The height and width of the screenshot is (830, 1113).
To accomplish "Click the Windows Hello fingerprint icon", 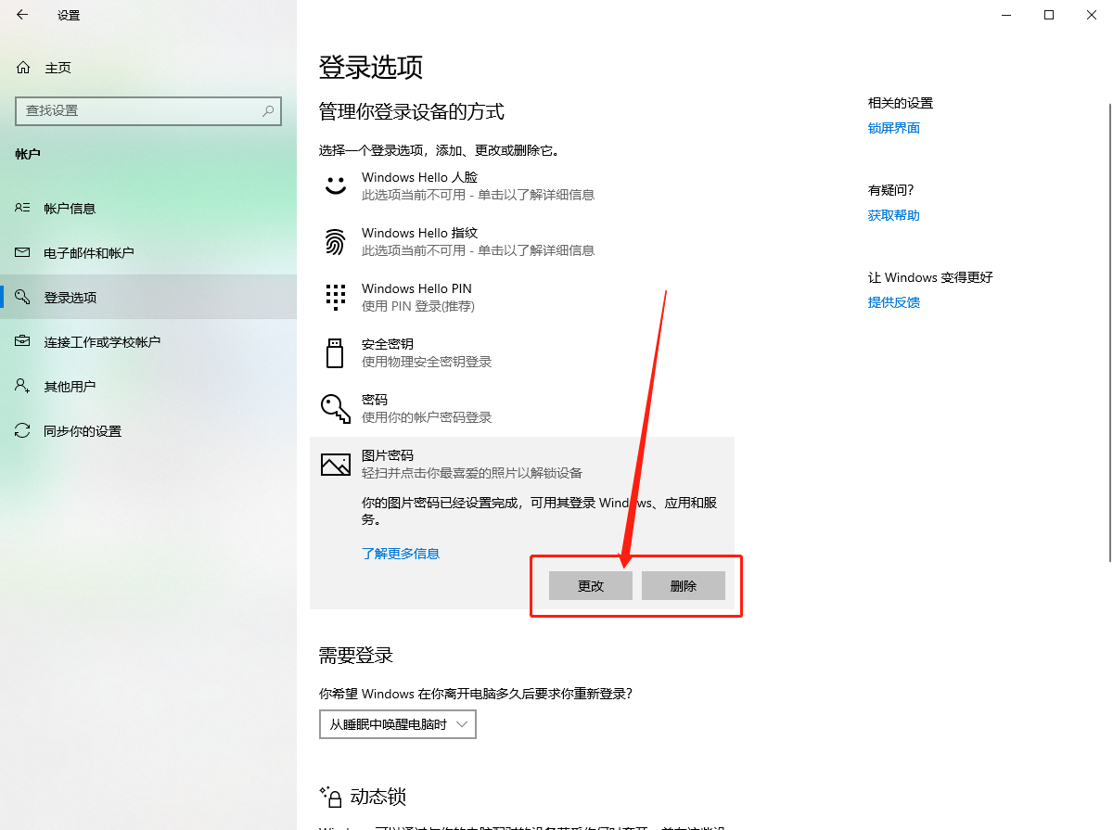I will click(335, 241).
